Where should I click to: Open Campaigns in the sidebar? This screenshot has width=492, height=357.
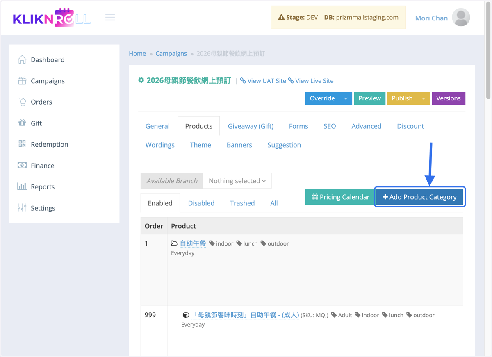[x=48, y=81]
